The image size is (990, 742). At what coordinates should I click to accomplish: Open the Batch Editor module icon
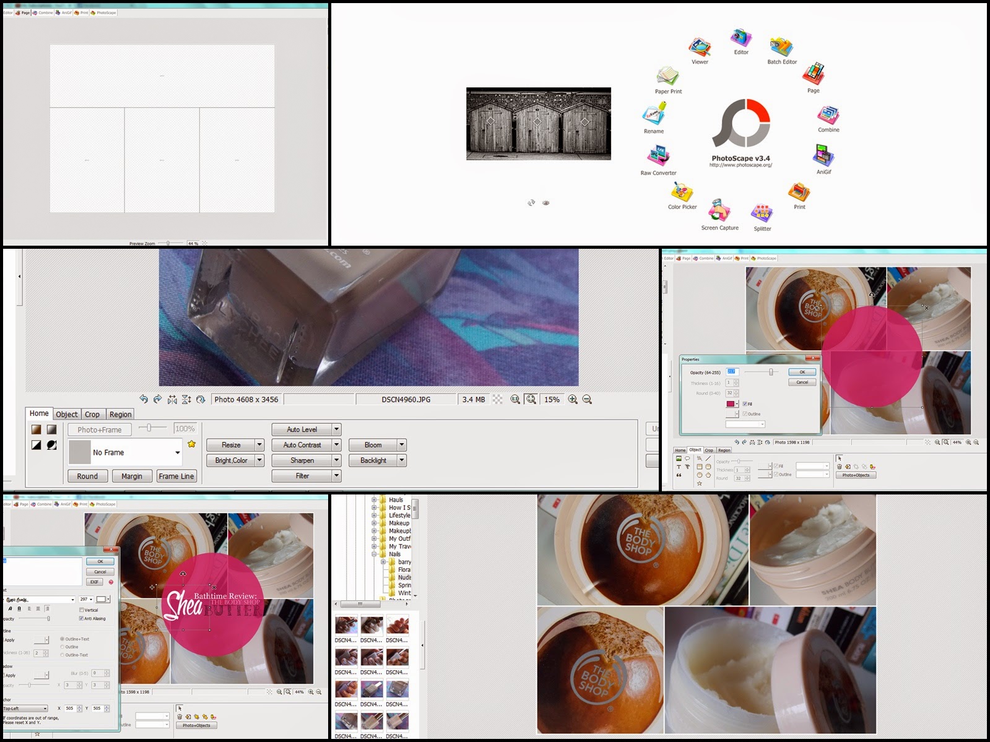pos(781,46)
